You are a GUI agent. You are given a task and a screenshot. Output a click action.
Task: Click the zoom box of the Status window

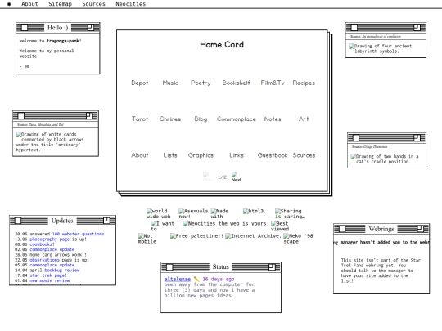pos(272,267)
